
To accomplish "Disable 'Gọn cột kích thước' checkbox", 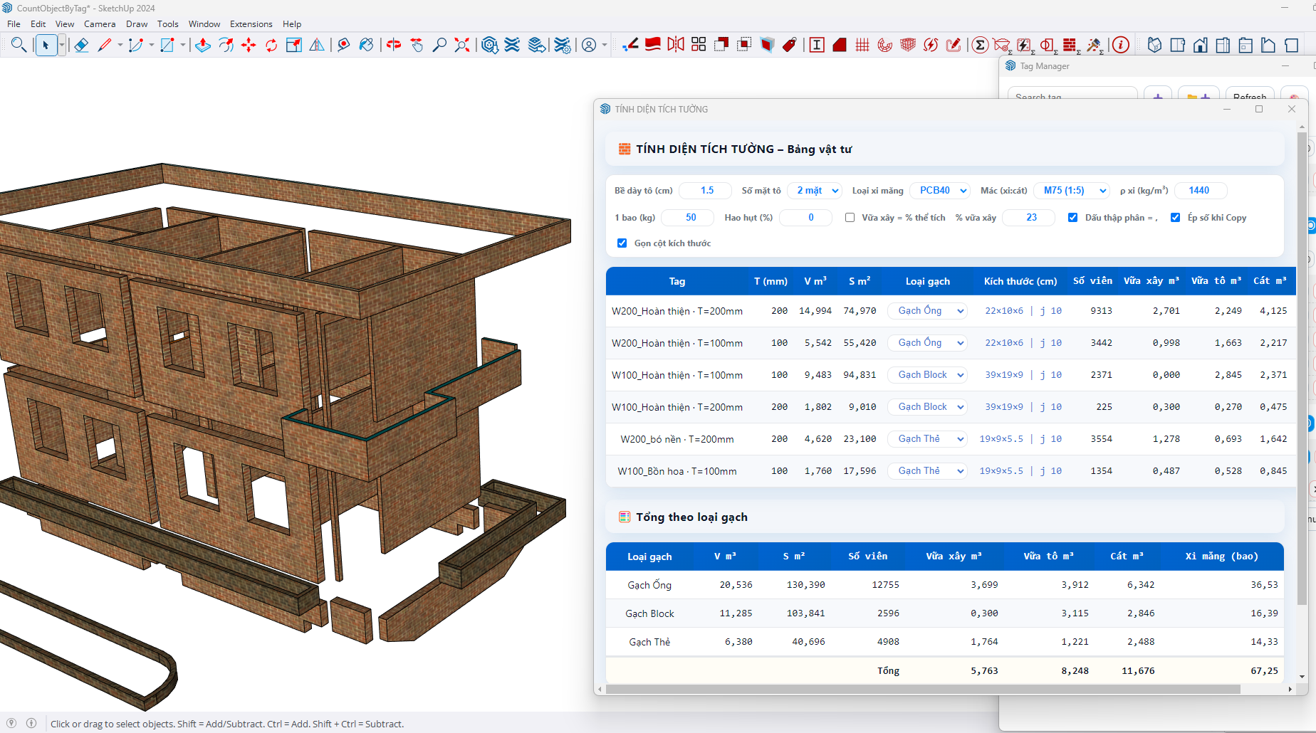I will (x=622, y=243).
